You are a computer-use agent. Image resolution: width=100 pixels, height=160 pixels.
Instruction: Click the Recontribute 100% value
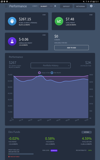(x=90, y=150)
